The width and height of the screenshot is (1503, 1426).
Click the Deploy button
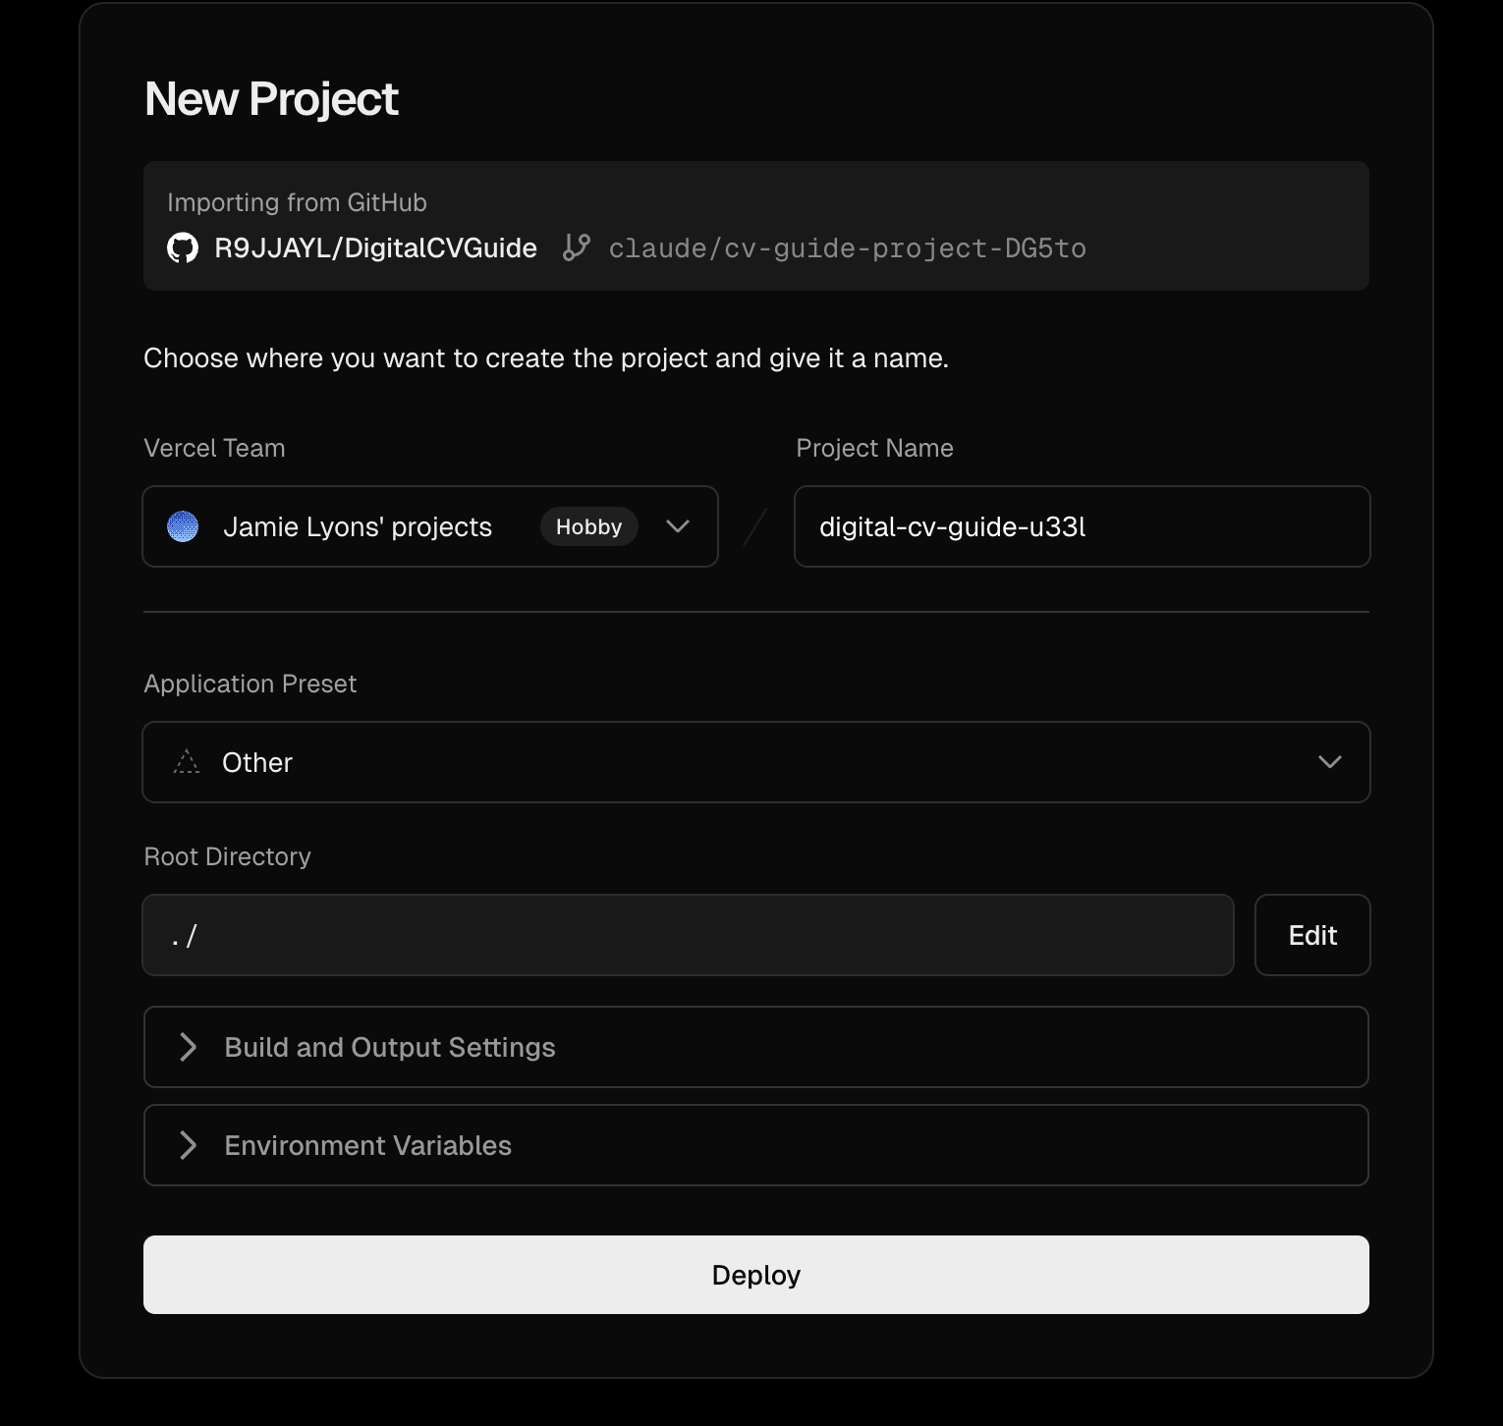(x=756, y=1275)
